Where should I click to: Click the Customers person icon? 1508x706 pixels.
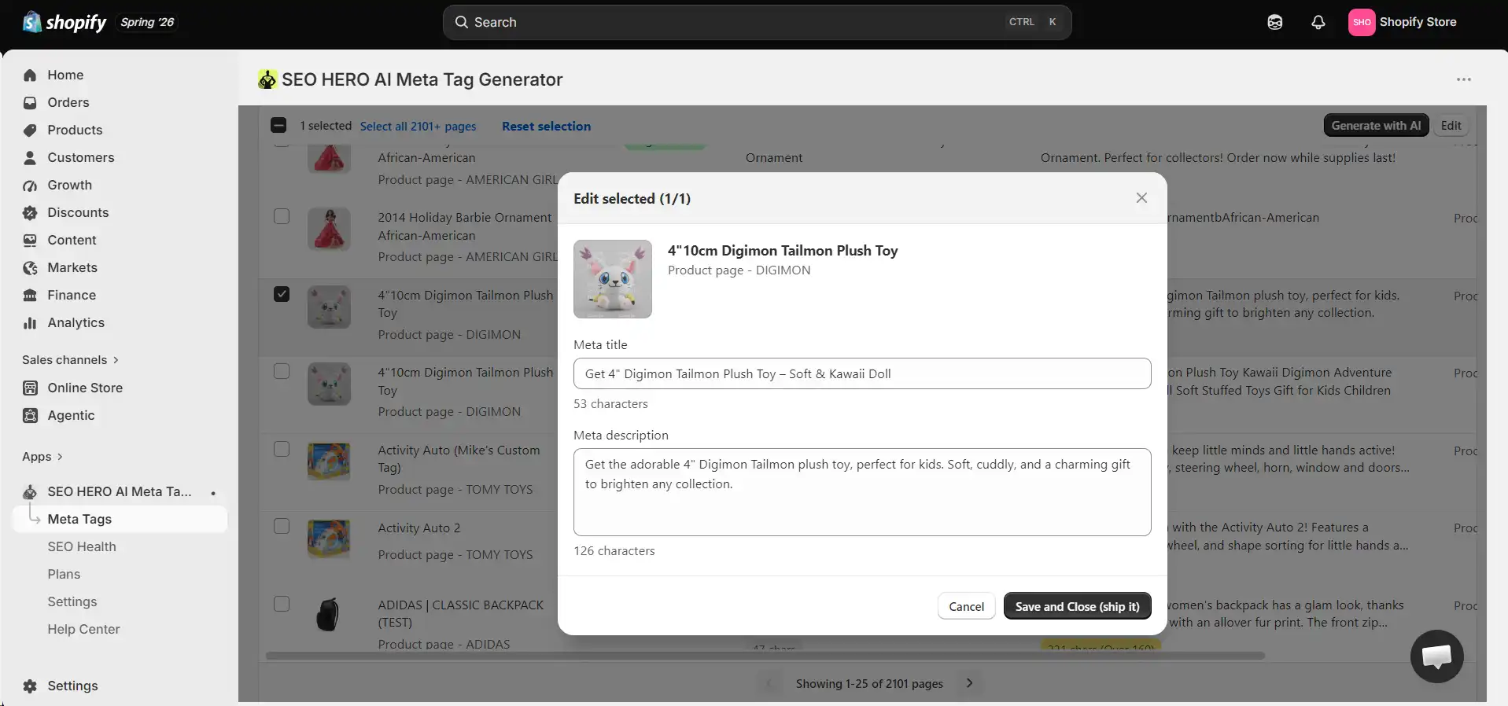30,158
